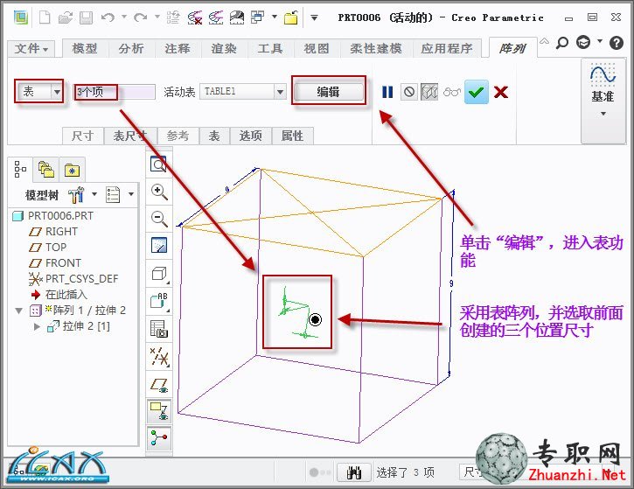This screenshot has width=634, height=489.
Task: Switch to the 模型 ribbon tab
Action: coord(85,49)
